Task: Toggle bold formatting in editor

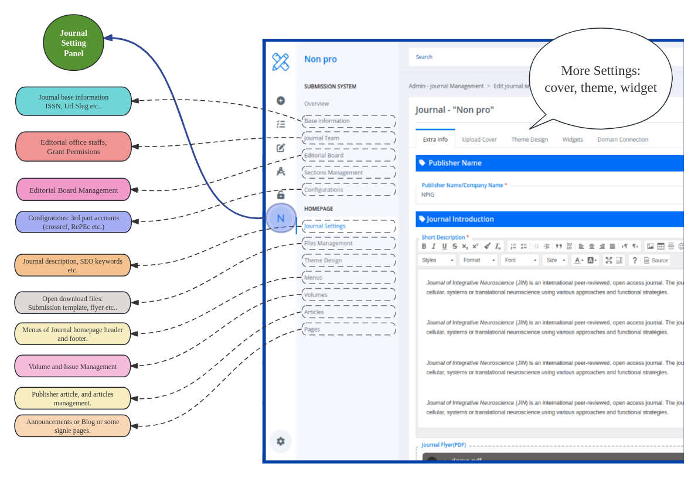Action: click(424, 247)
